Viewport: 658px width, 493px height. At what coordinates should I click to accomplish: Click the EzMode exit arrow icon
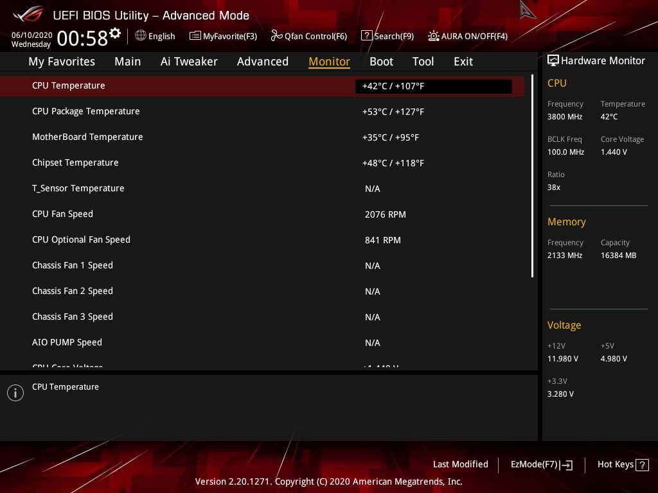point(567,465)
